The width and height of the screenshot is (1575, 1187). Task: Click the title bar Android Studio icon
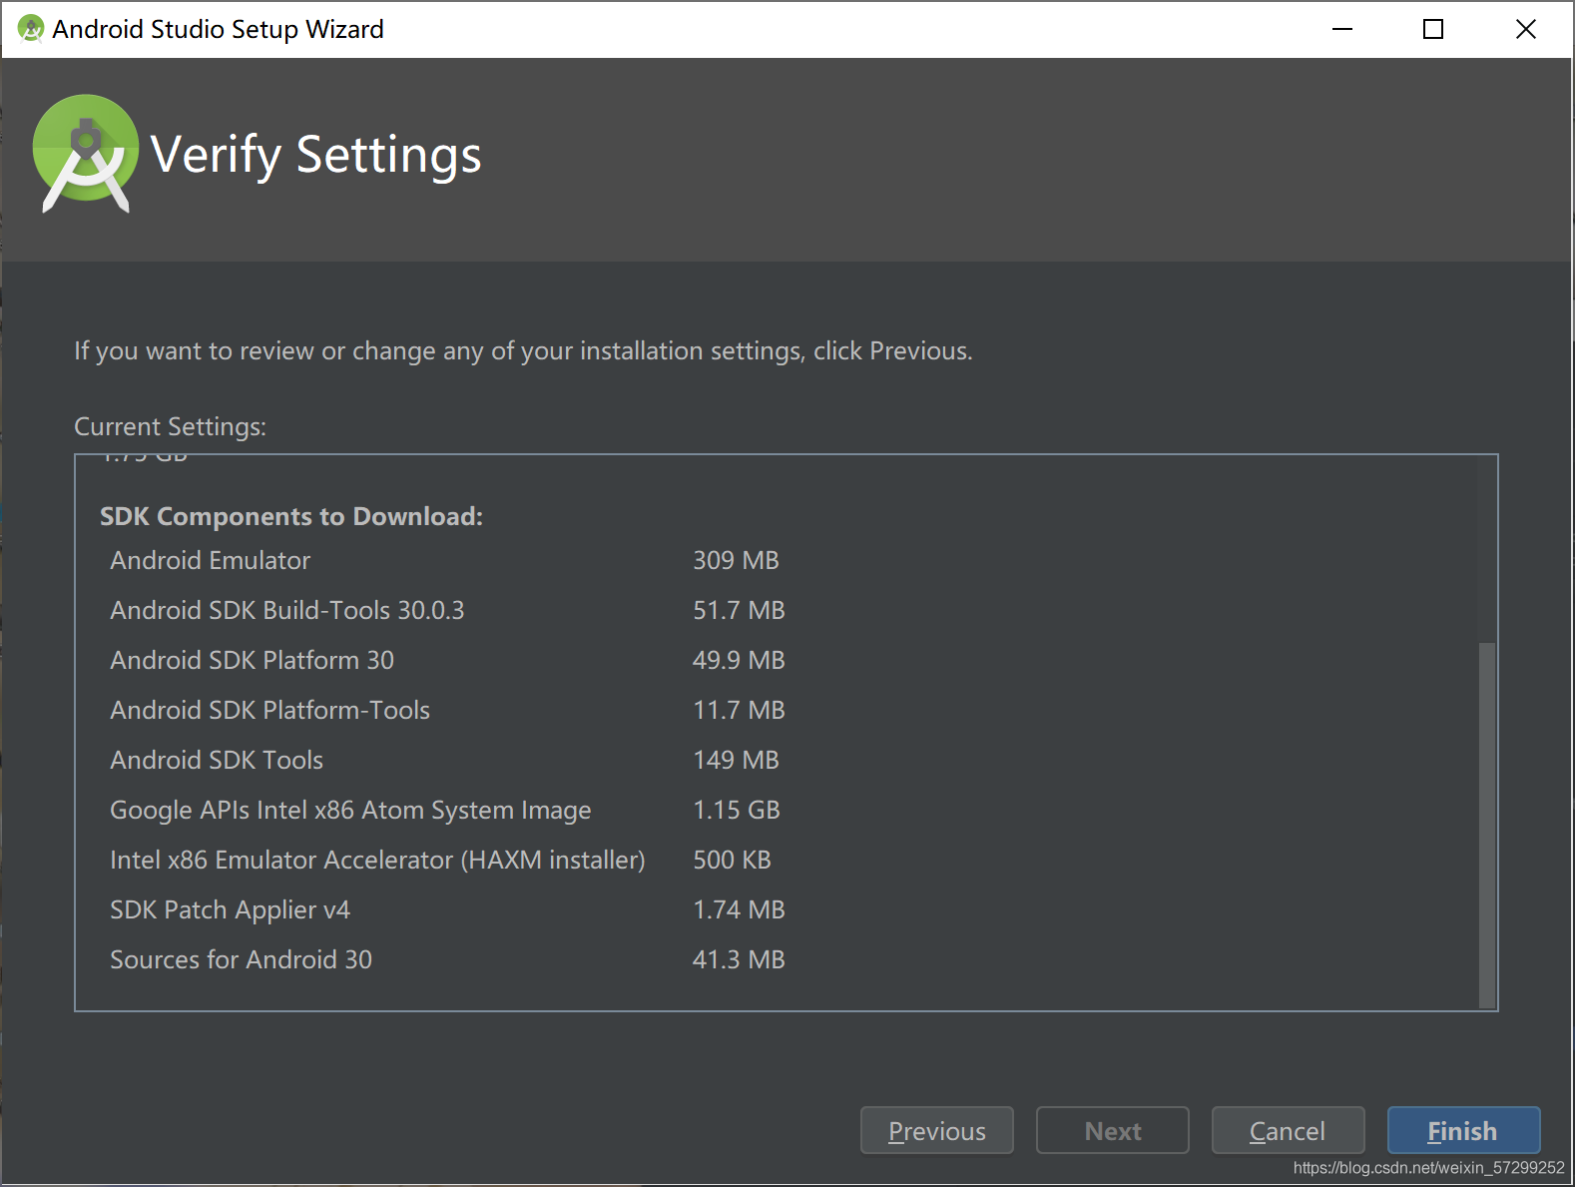coord(31,29)
